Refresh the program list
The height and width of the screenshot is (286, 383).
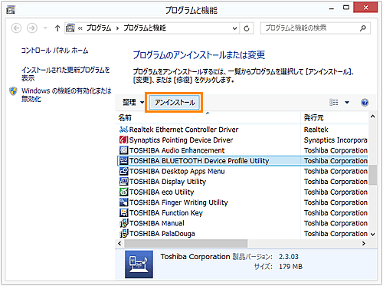coord(247,28)
